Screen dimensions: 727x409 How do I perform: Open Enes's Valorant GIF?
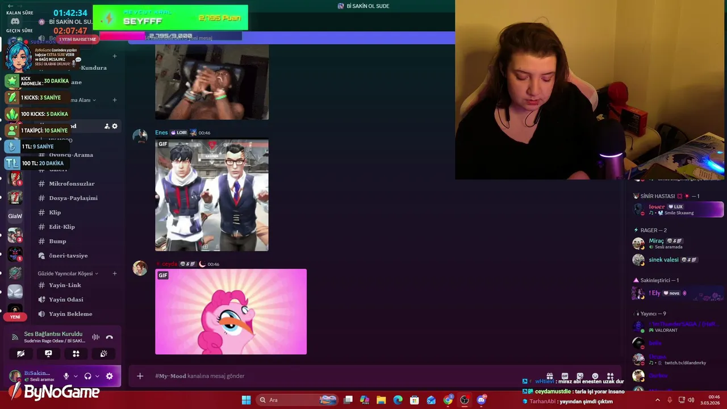[x=212, y=195]
